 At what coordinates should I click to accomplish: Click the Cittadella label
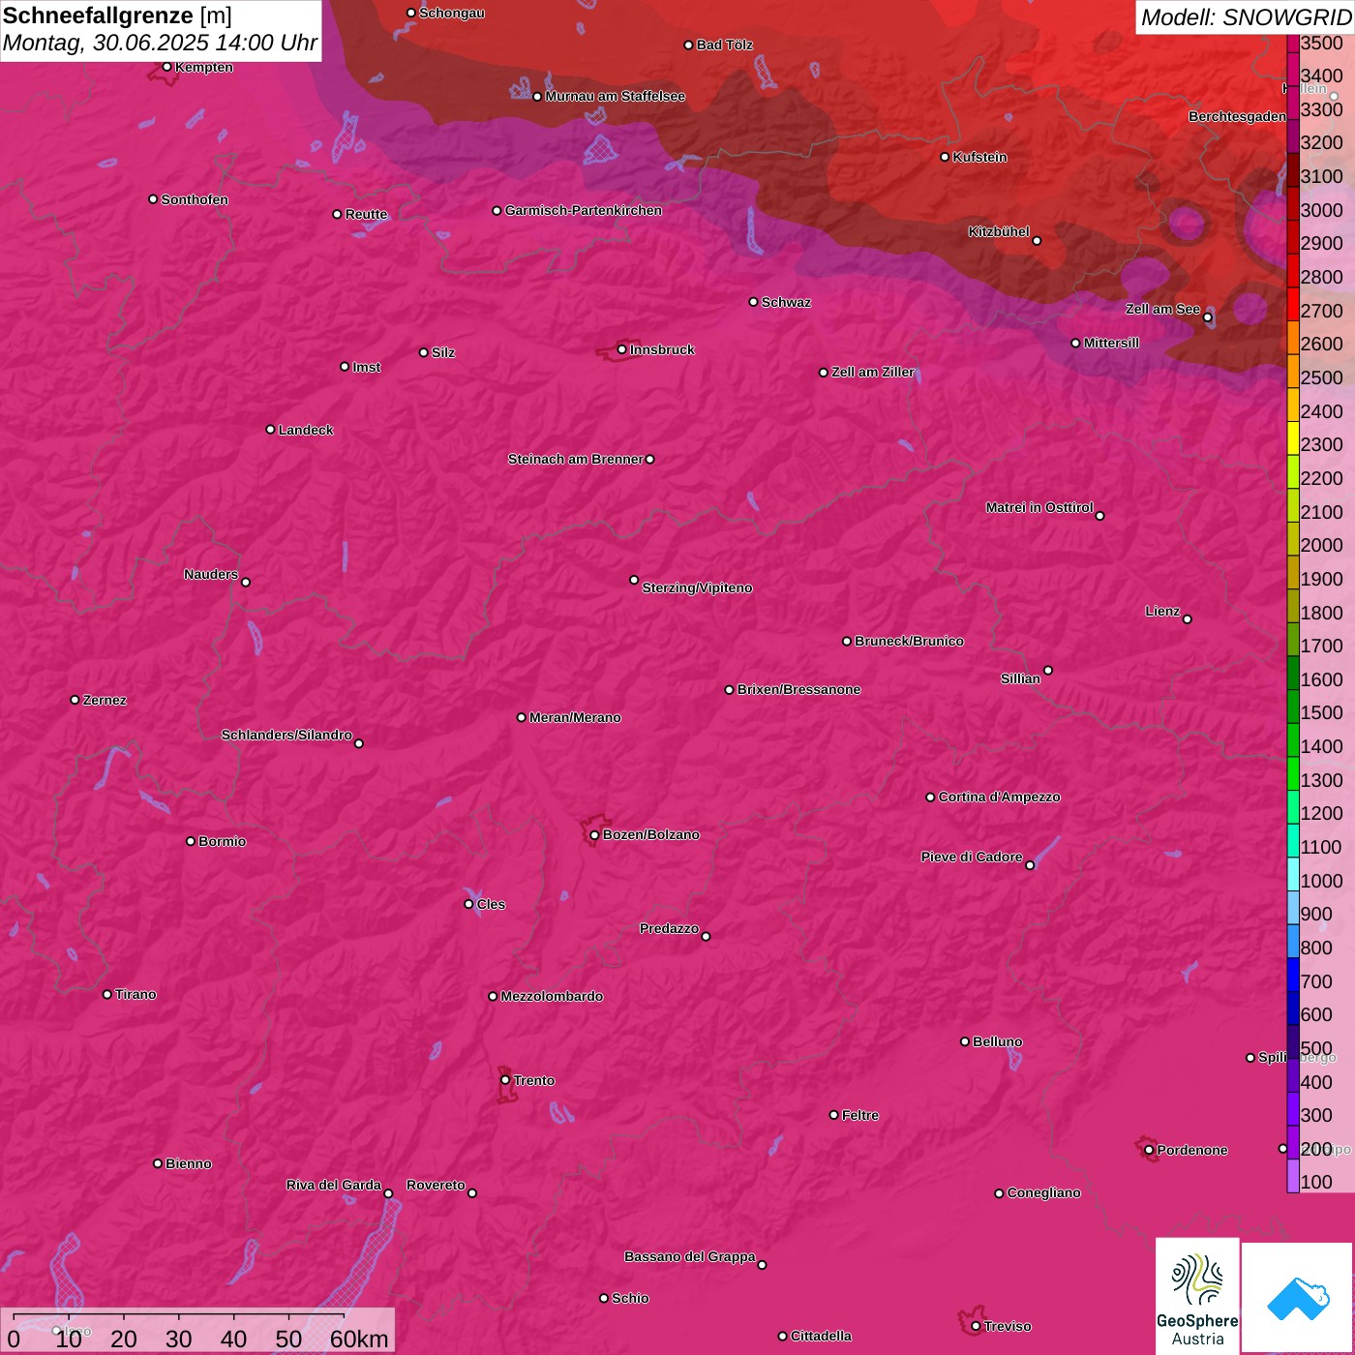821,1336
